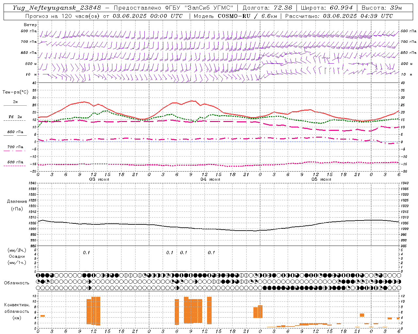Select the text Предоставлено ФГБУ "ЗапСиб УГМС"
418x334 pixels.
173,8
